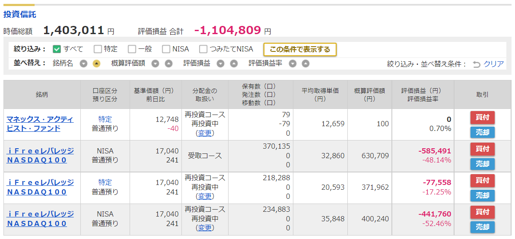Sort 銘柄名 ascending with yellow arrow
The image size is (515, 239).
(97, 64)
